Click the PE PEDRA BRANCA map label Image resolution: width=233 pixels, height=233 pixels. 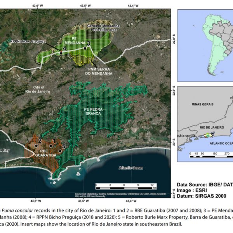93,112
